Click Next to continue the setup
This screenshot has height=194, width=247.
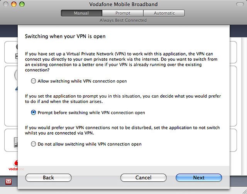click(x=199, y=178)
